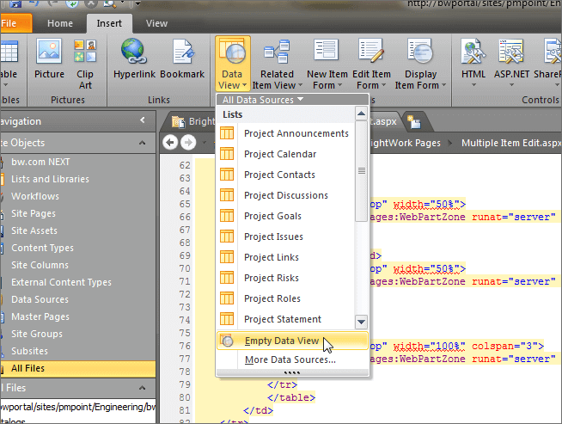Open Site Pages in navigation
This screenshot has width=562, height=424.
(x=34, y=213)
